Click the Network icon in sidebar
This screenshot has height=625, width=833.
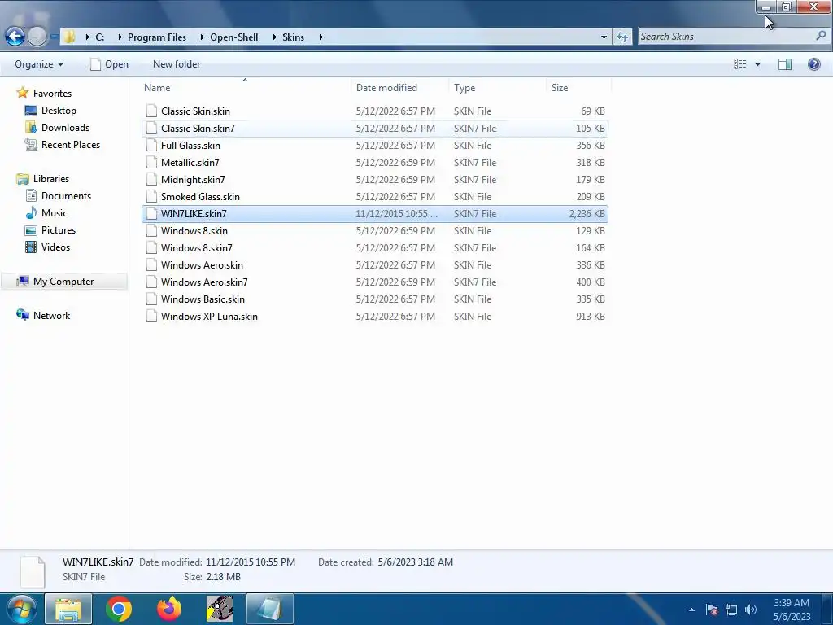[x=22, y=315]
